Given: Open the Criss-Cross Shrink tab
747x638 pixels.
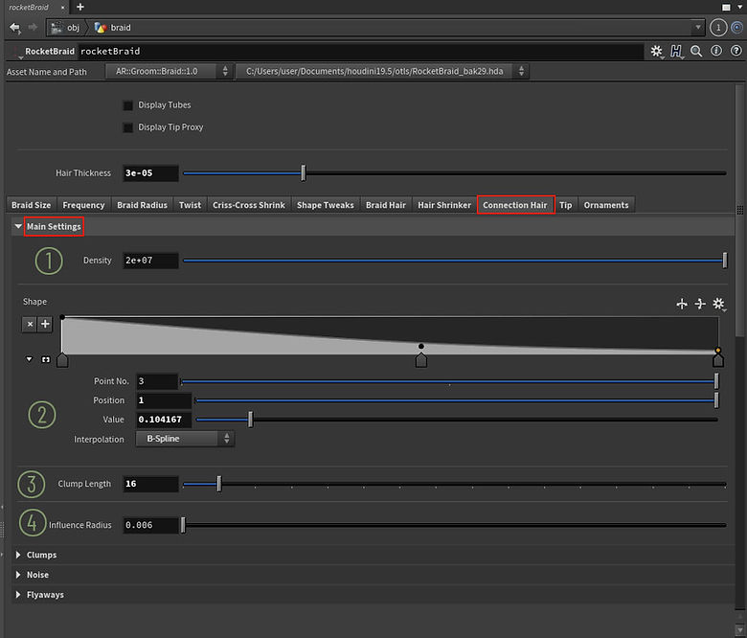Looking at the screenshot, I should tap(249, 205).
